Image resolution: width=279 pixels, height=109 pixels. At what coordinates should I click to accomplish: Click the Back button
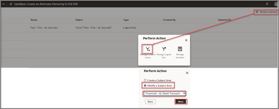[150, 102]
